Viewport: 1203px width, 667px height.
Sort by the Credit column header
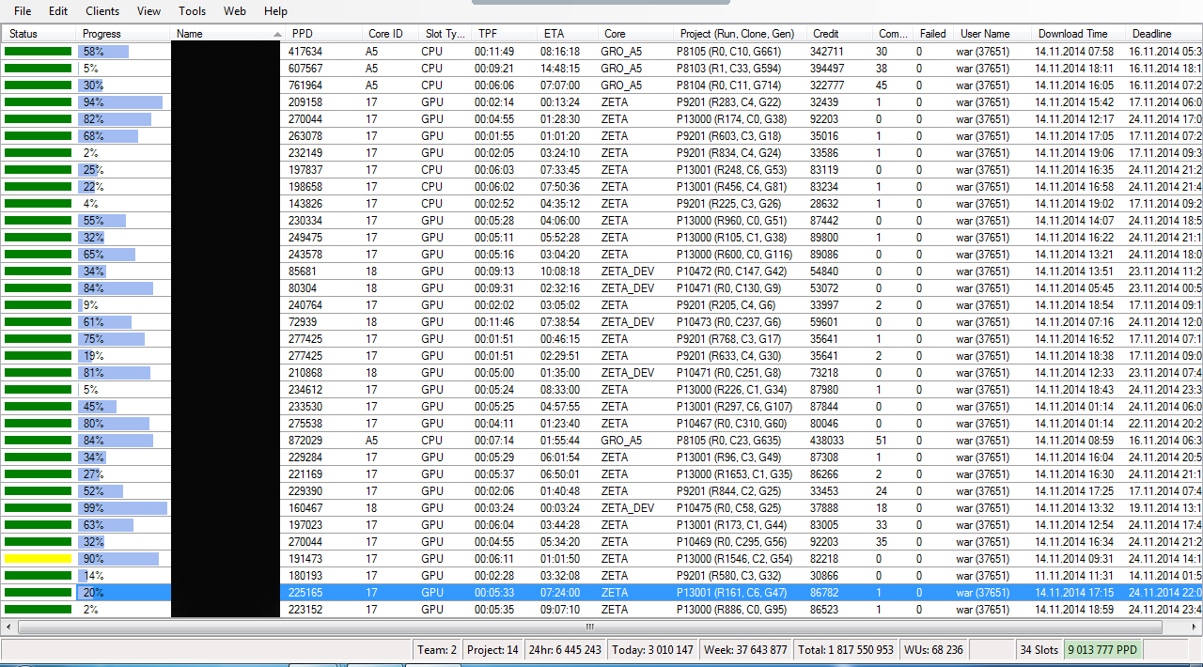(x=839, y=34)
